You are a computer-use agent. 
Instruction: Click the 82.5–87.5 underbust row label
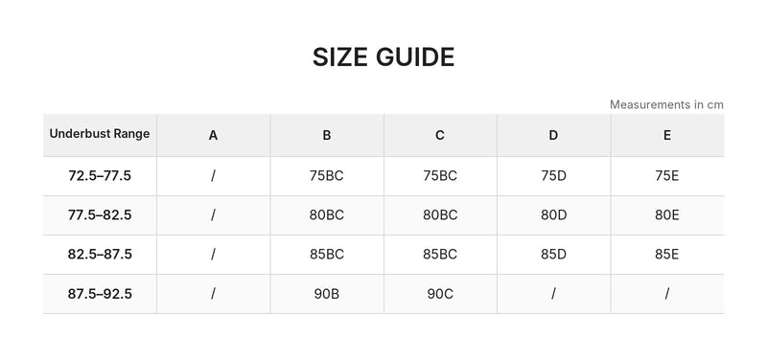[x=100, y=255]
